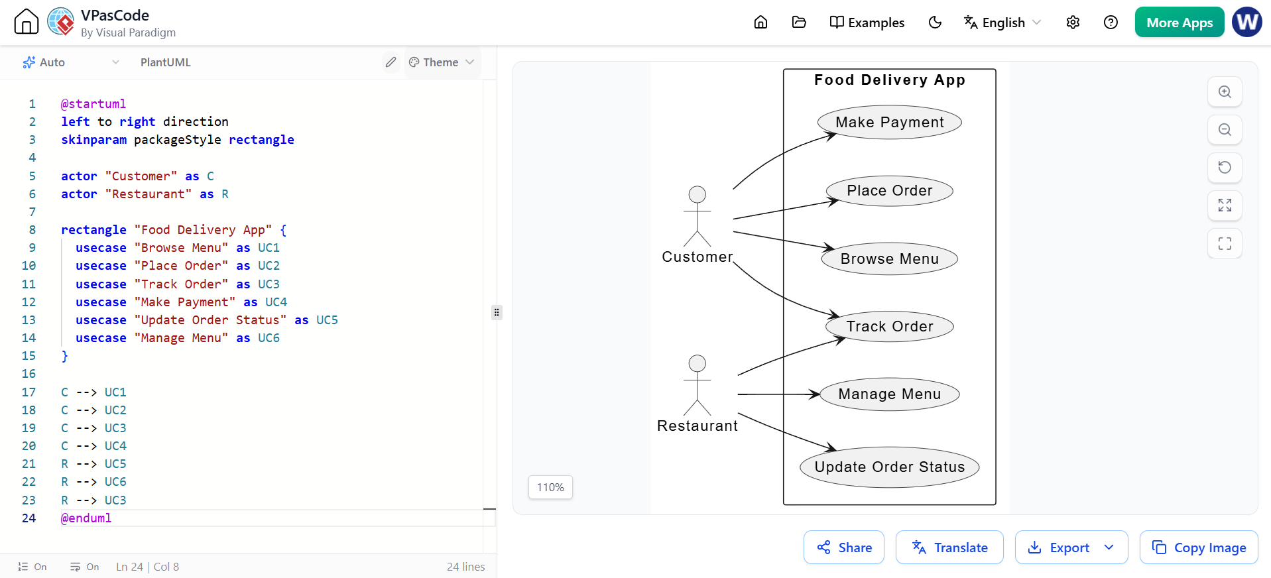Open the folder icon in header

799,22
